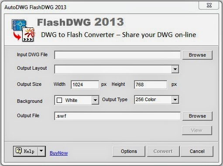Click the "Width" label

59,84
